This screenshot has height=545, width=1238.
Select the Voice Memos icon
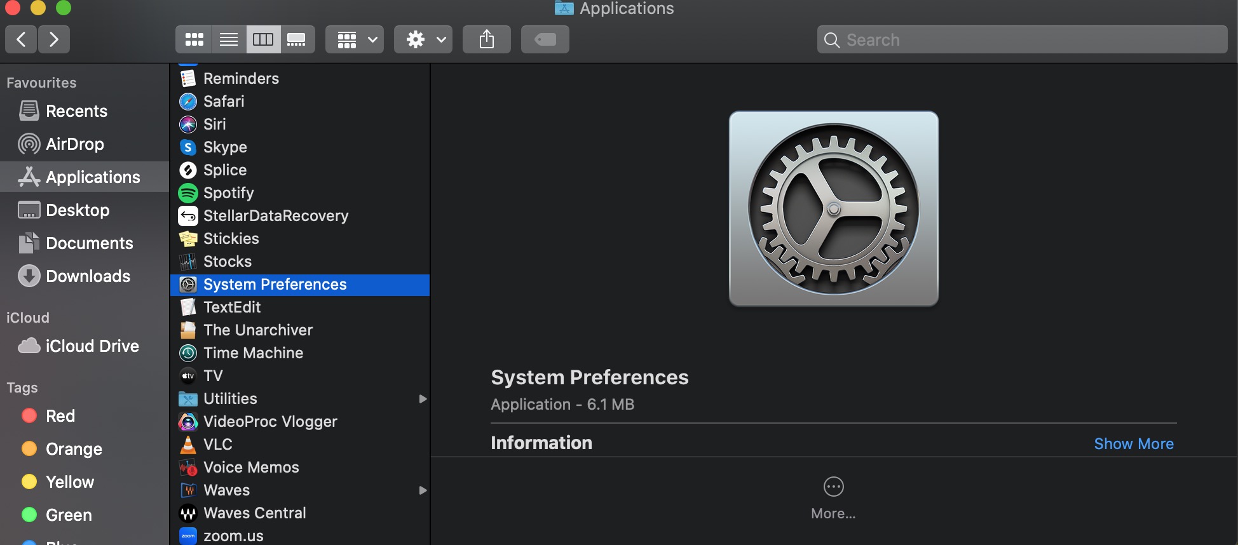188,468
